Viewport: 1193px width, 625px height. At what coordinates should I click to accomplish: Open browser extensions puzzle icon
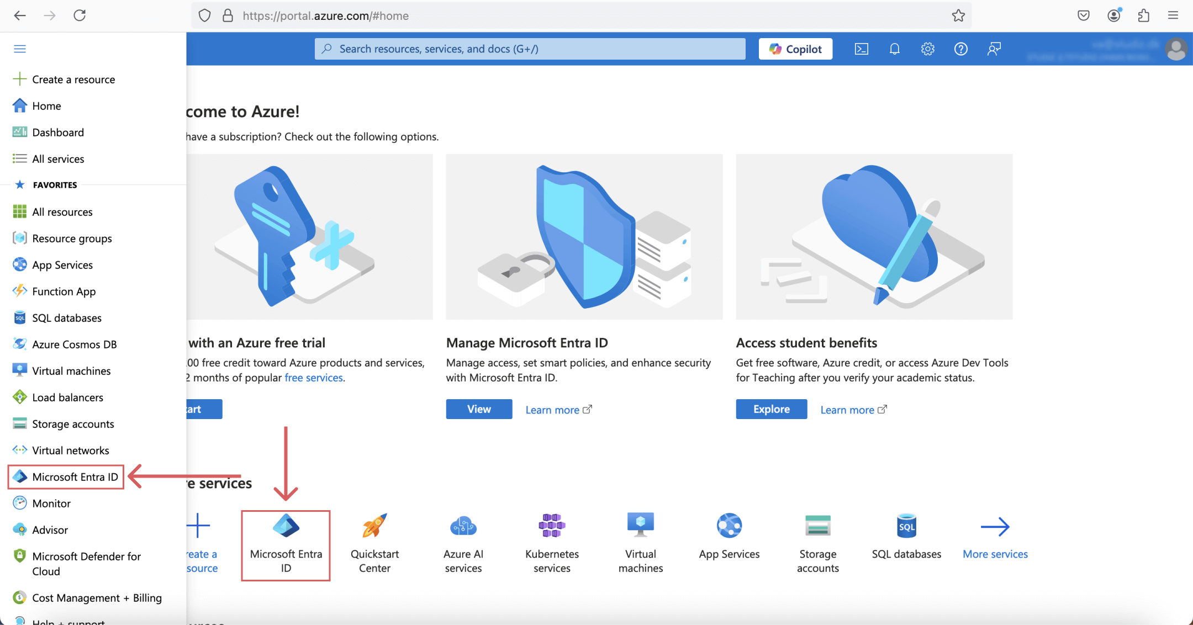tap(1143, 15)
